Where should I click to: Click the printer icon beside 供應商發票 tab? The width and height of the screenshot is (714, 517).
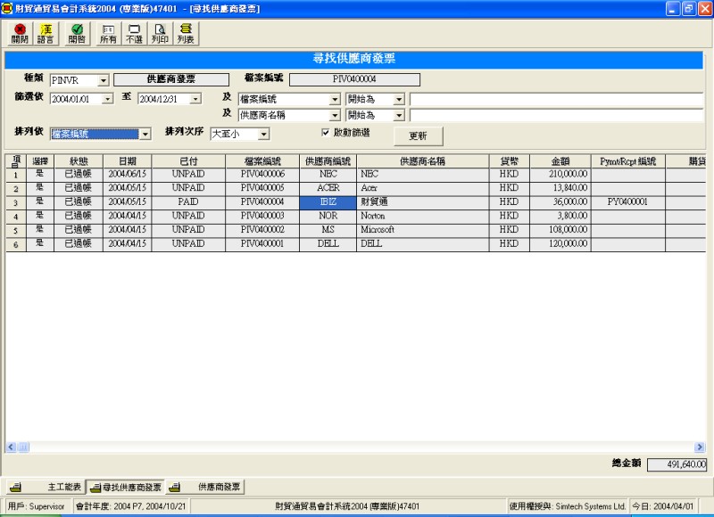(174, 488)
